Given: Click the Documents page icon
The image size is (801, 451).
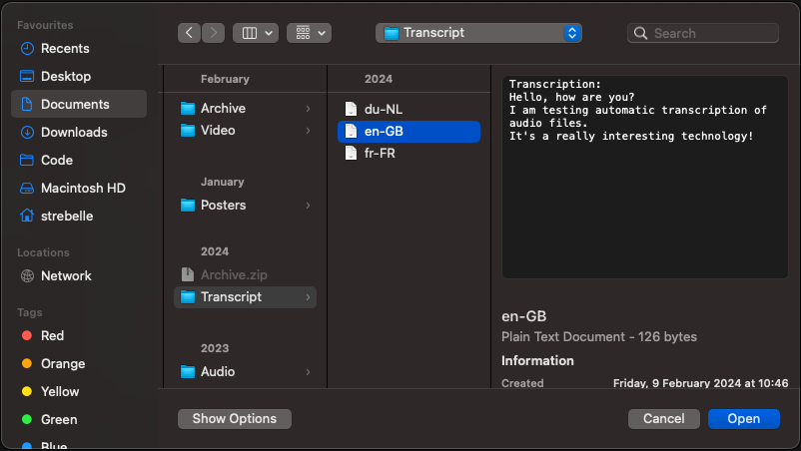Looking at the screenshot, I should click(x=27, y=104).
